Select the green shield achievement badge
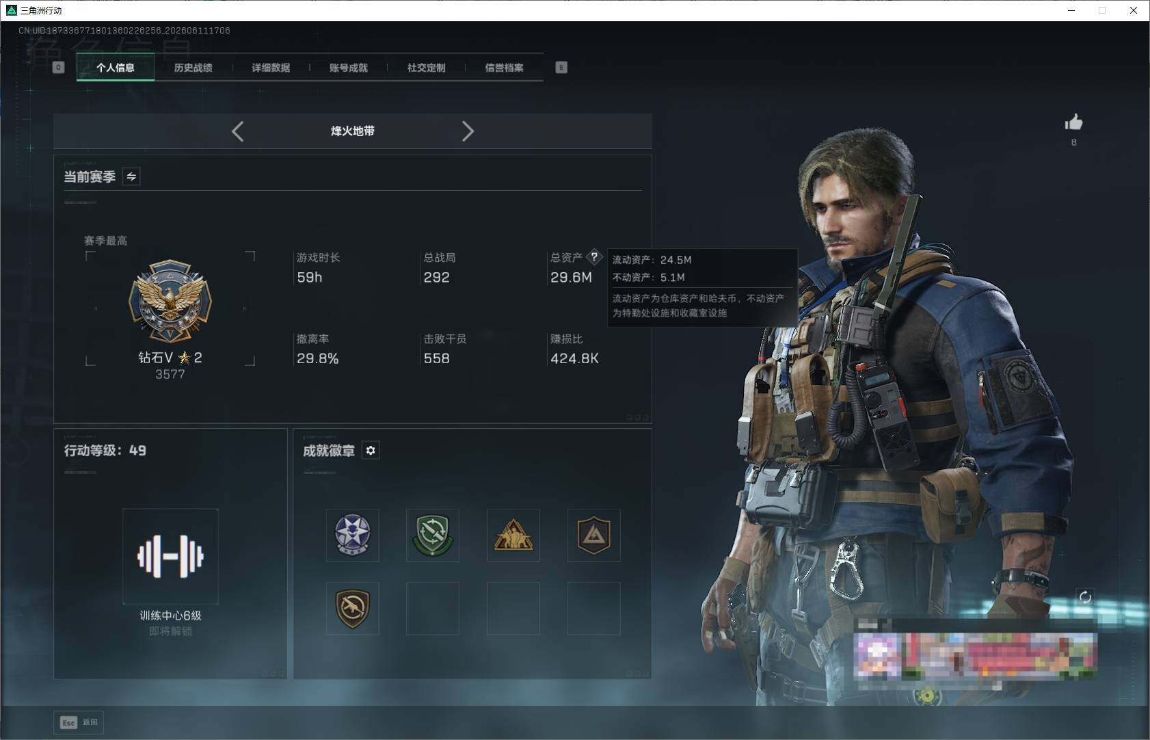The height and width of the screenshot is (740, 1150). coord(433,536)
